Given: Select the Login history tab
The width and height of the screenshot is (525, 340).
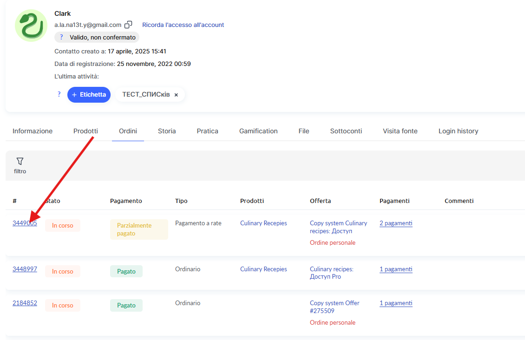Looking at the screenshot, I should (x=458, y=131).
